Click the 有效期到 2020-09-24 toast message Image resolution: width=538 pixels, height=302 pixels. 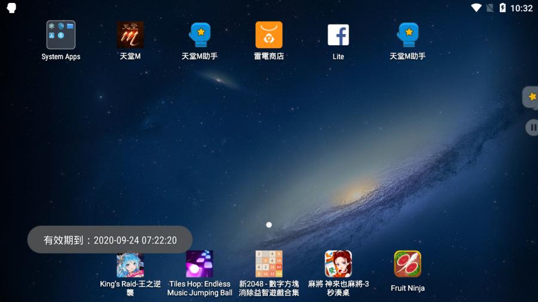[110, 240]
